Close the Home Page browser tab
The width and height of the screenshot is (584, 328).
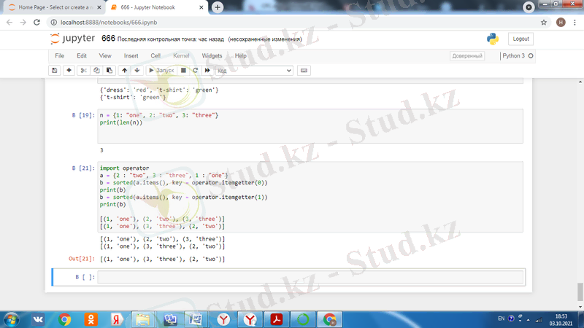[x=99, y=7]
